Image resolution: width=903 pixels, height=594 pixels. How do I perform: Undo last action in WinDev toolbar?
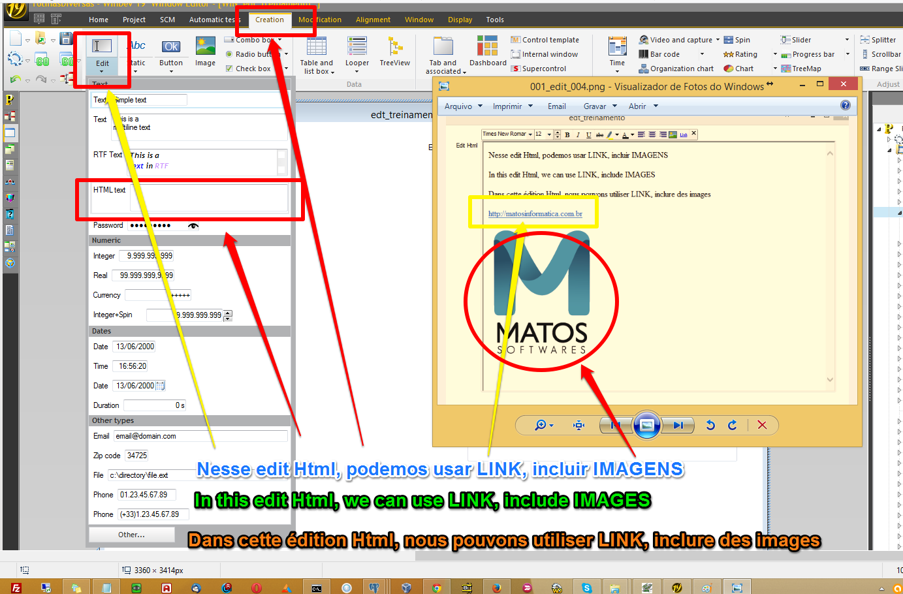[15, 80]
